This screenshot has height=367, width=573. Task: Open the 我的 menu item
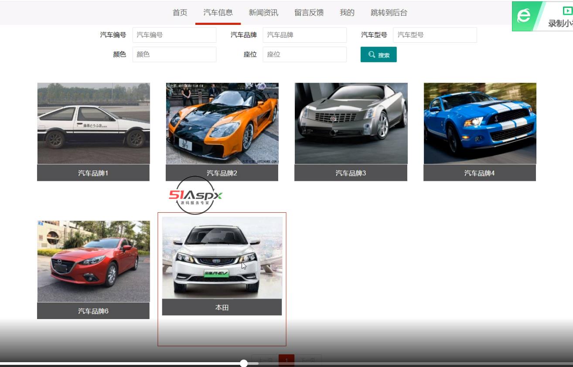347,13
